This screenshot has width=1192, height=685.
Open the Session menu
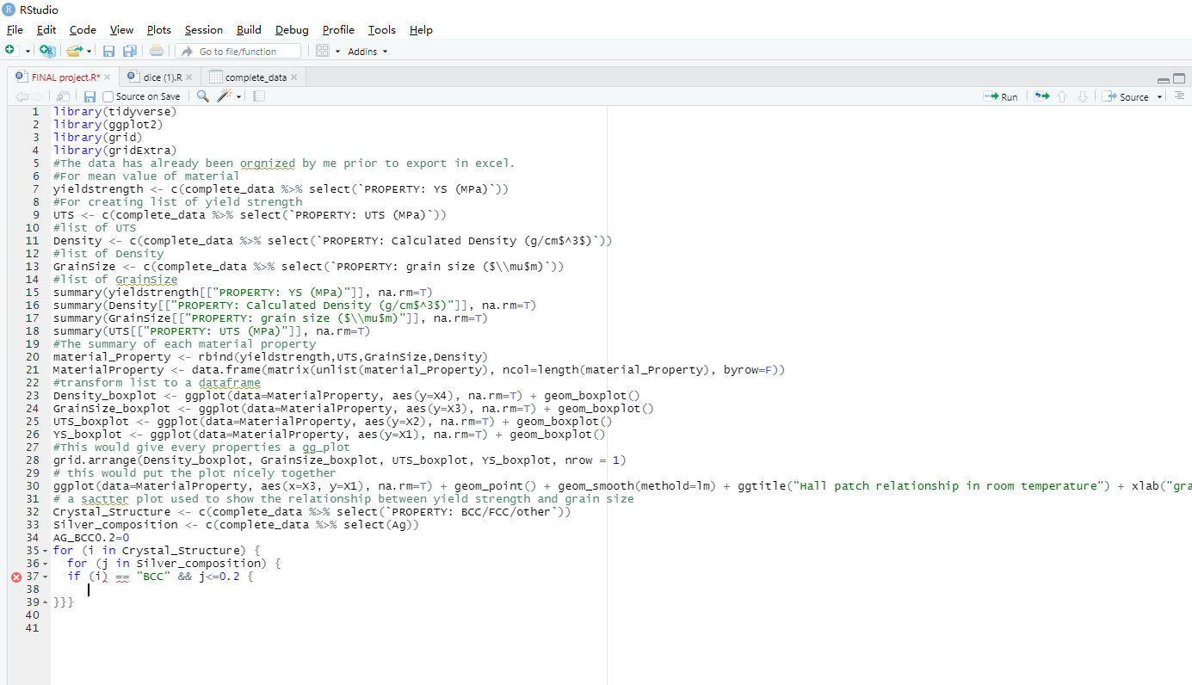pyautogui.click(x=204, y=30)
